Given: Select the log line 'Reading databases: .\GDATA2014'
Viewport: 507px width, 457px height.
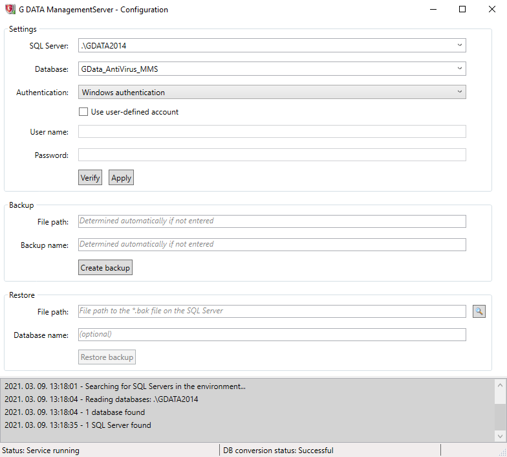Looking at the screenshot, I should click(x=101, y=399).
